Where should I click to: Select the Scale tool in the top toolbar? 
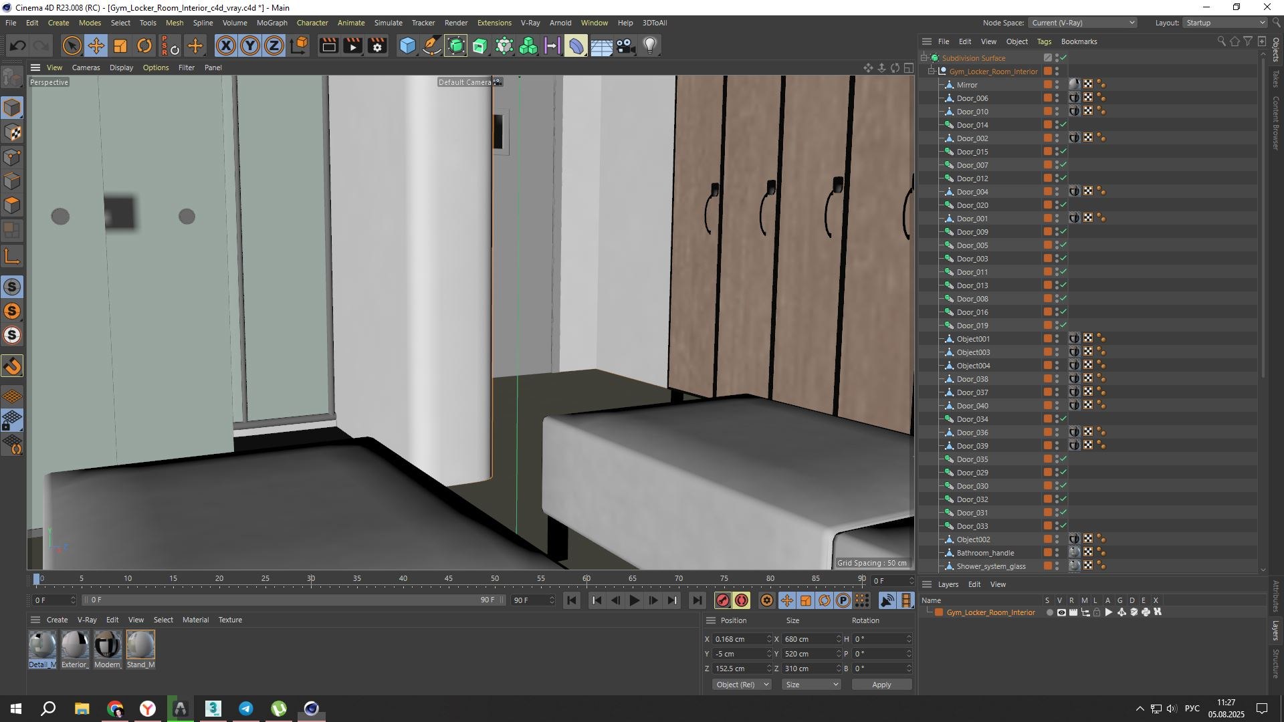click(x=120, y=46)
